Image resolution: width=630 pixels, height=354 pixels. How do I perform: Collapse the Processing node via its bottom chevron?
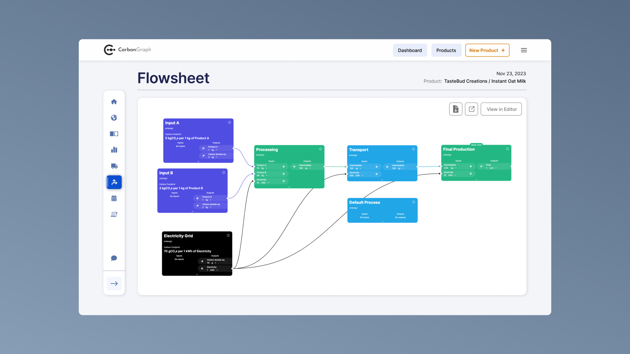click(x=289, y=187)
